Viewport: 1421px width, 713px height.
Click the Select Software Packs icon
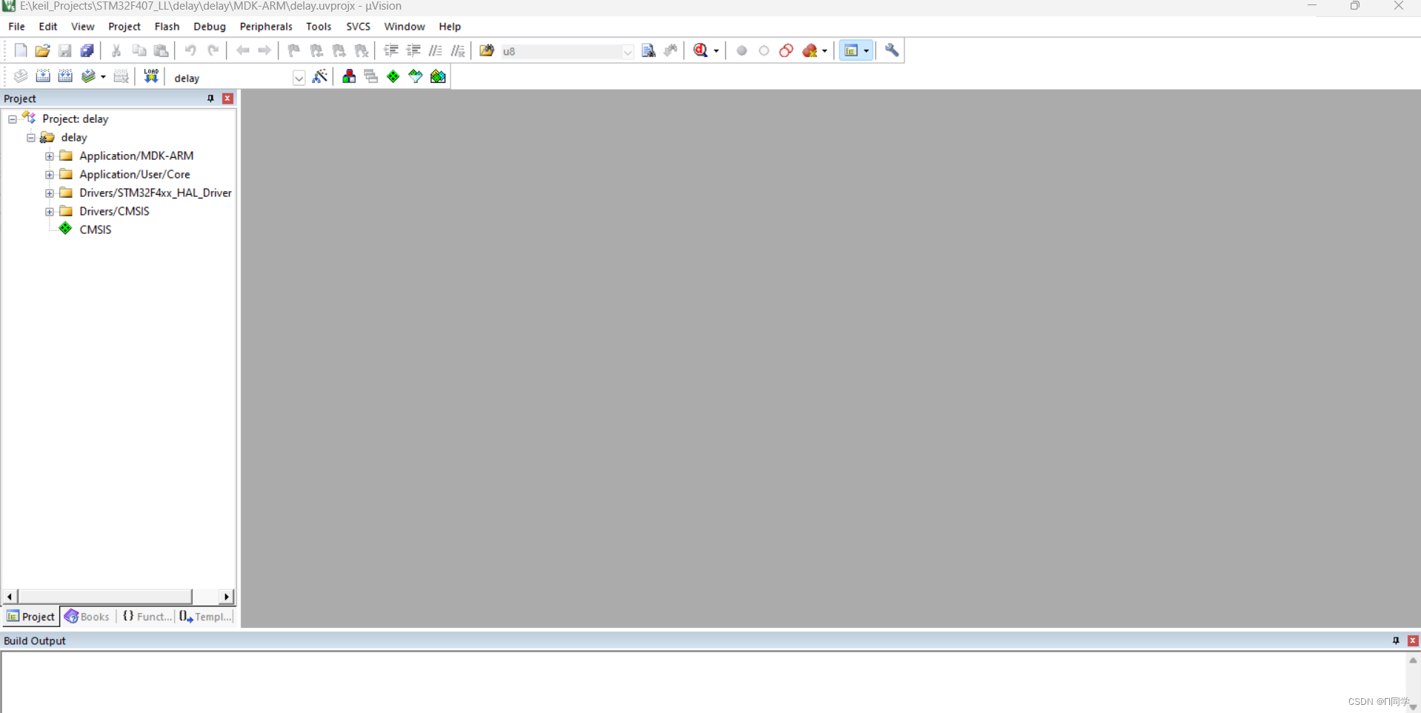(x=415, y=76)
